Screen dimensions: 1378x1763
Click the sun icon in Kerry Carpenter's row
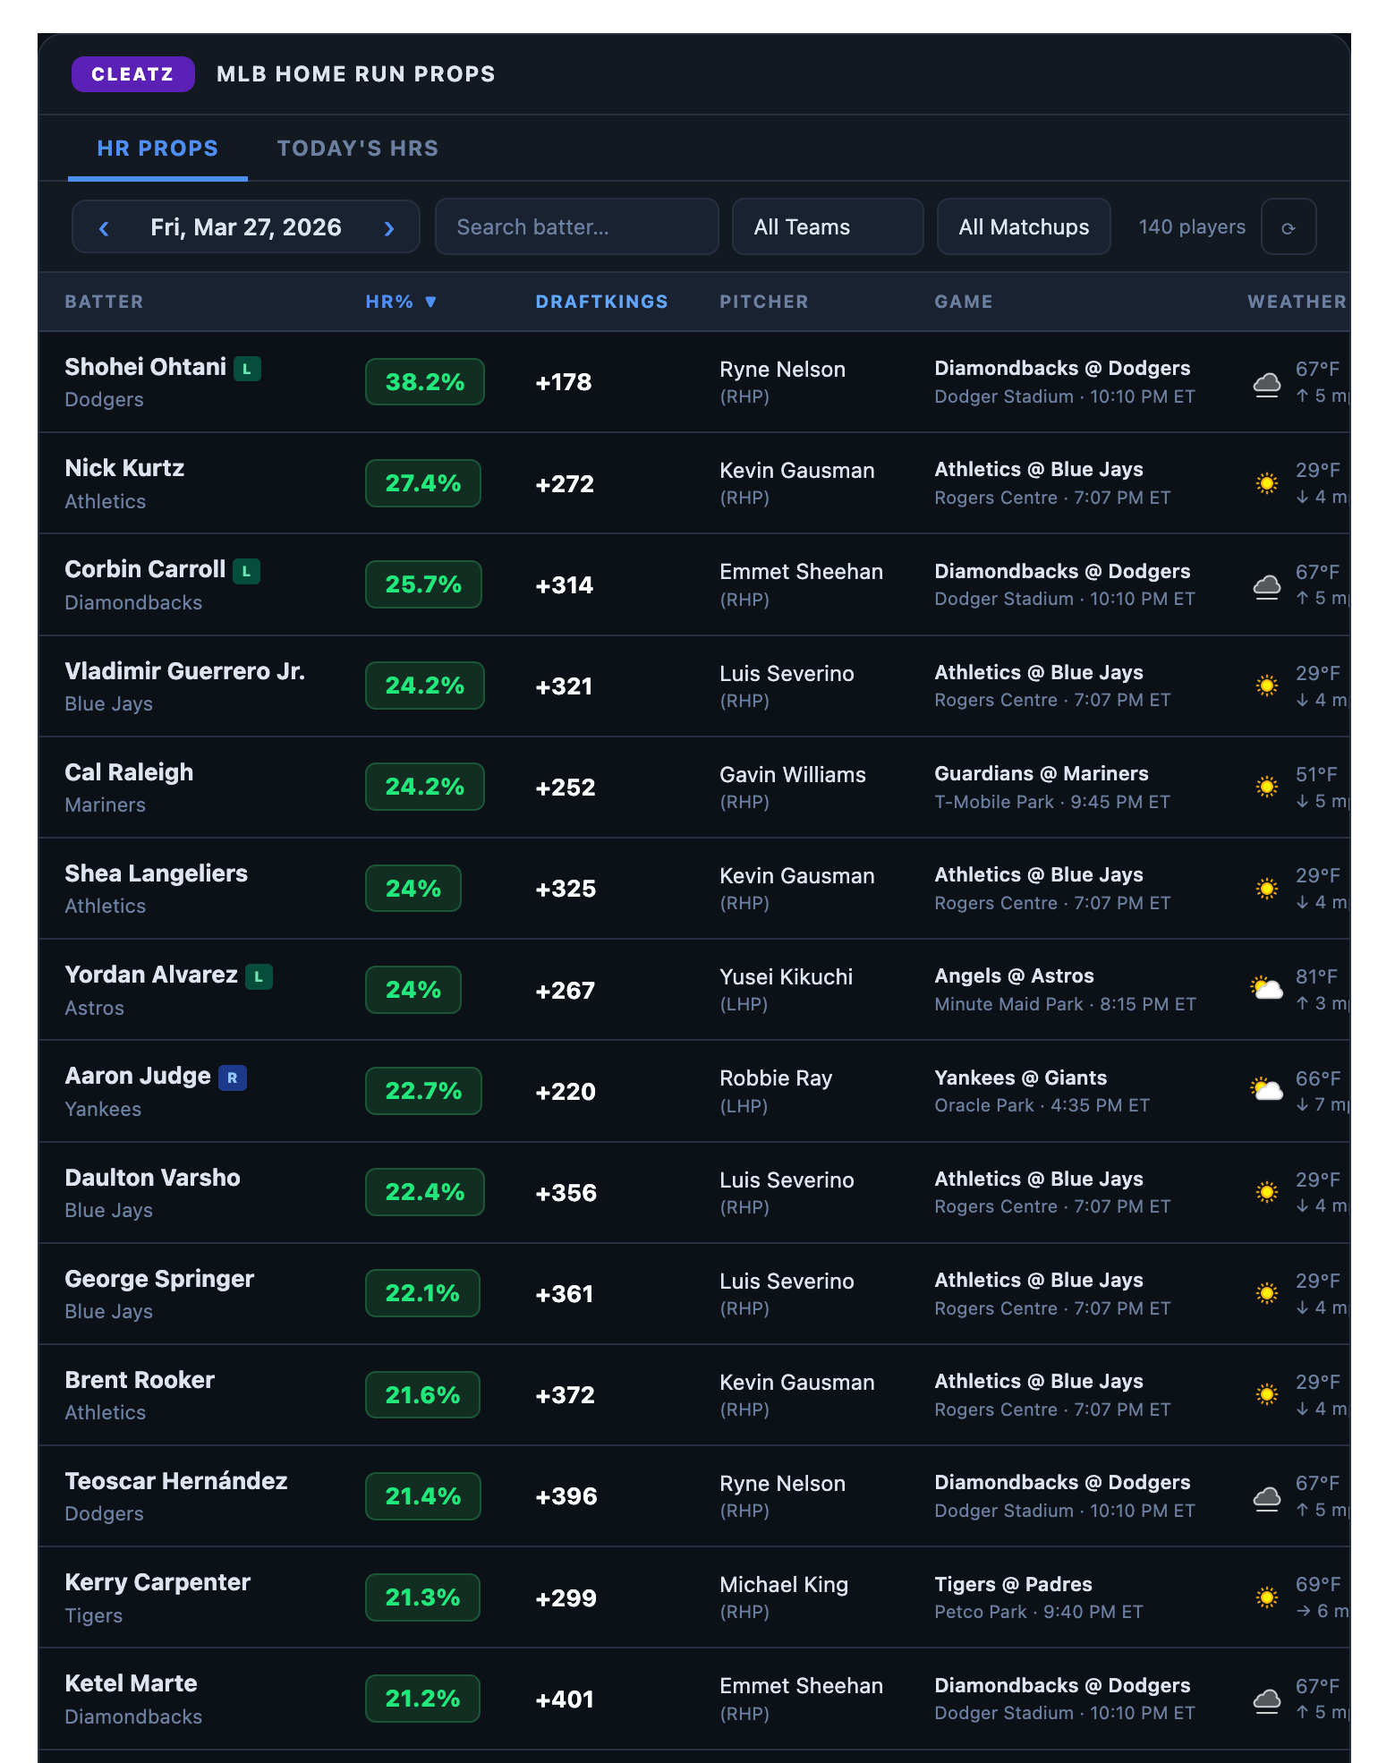1267,1597
